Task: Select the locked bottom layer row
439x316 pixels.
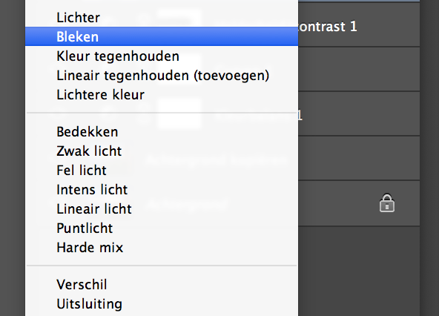Action: (x=359, y=203)
